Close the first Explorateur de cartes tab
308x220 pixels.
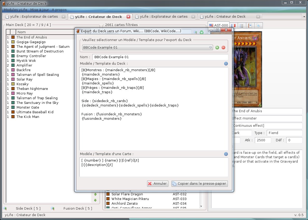64,17
